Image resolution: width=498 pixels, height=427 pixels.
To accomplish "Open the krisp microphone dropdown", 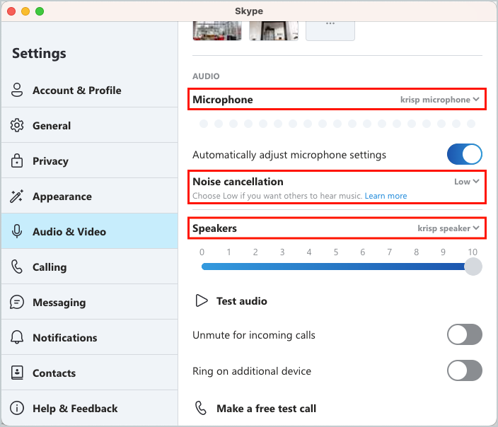I will (x=439, y=100).
